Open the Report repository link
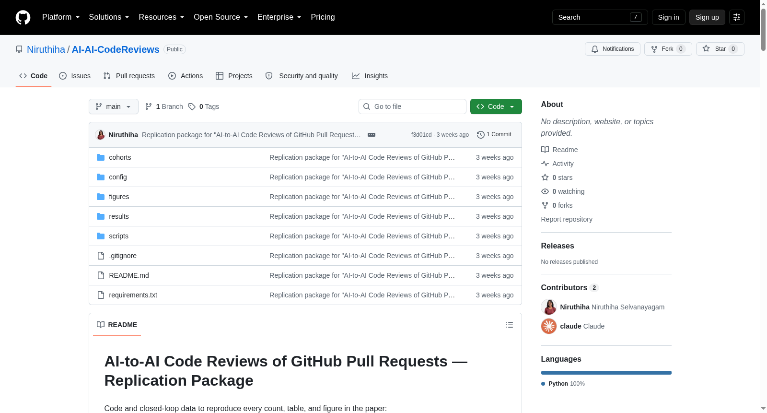This screenshot has width=767, height=413. click(567, 219)
